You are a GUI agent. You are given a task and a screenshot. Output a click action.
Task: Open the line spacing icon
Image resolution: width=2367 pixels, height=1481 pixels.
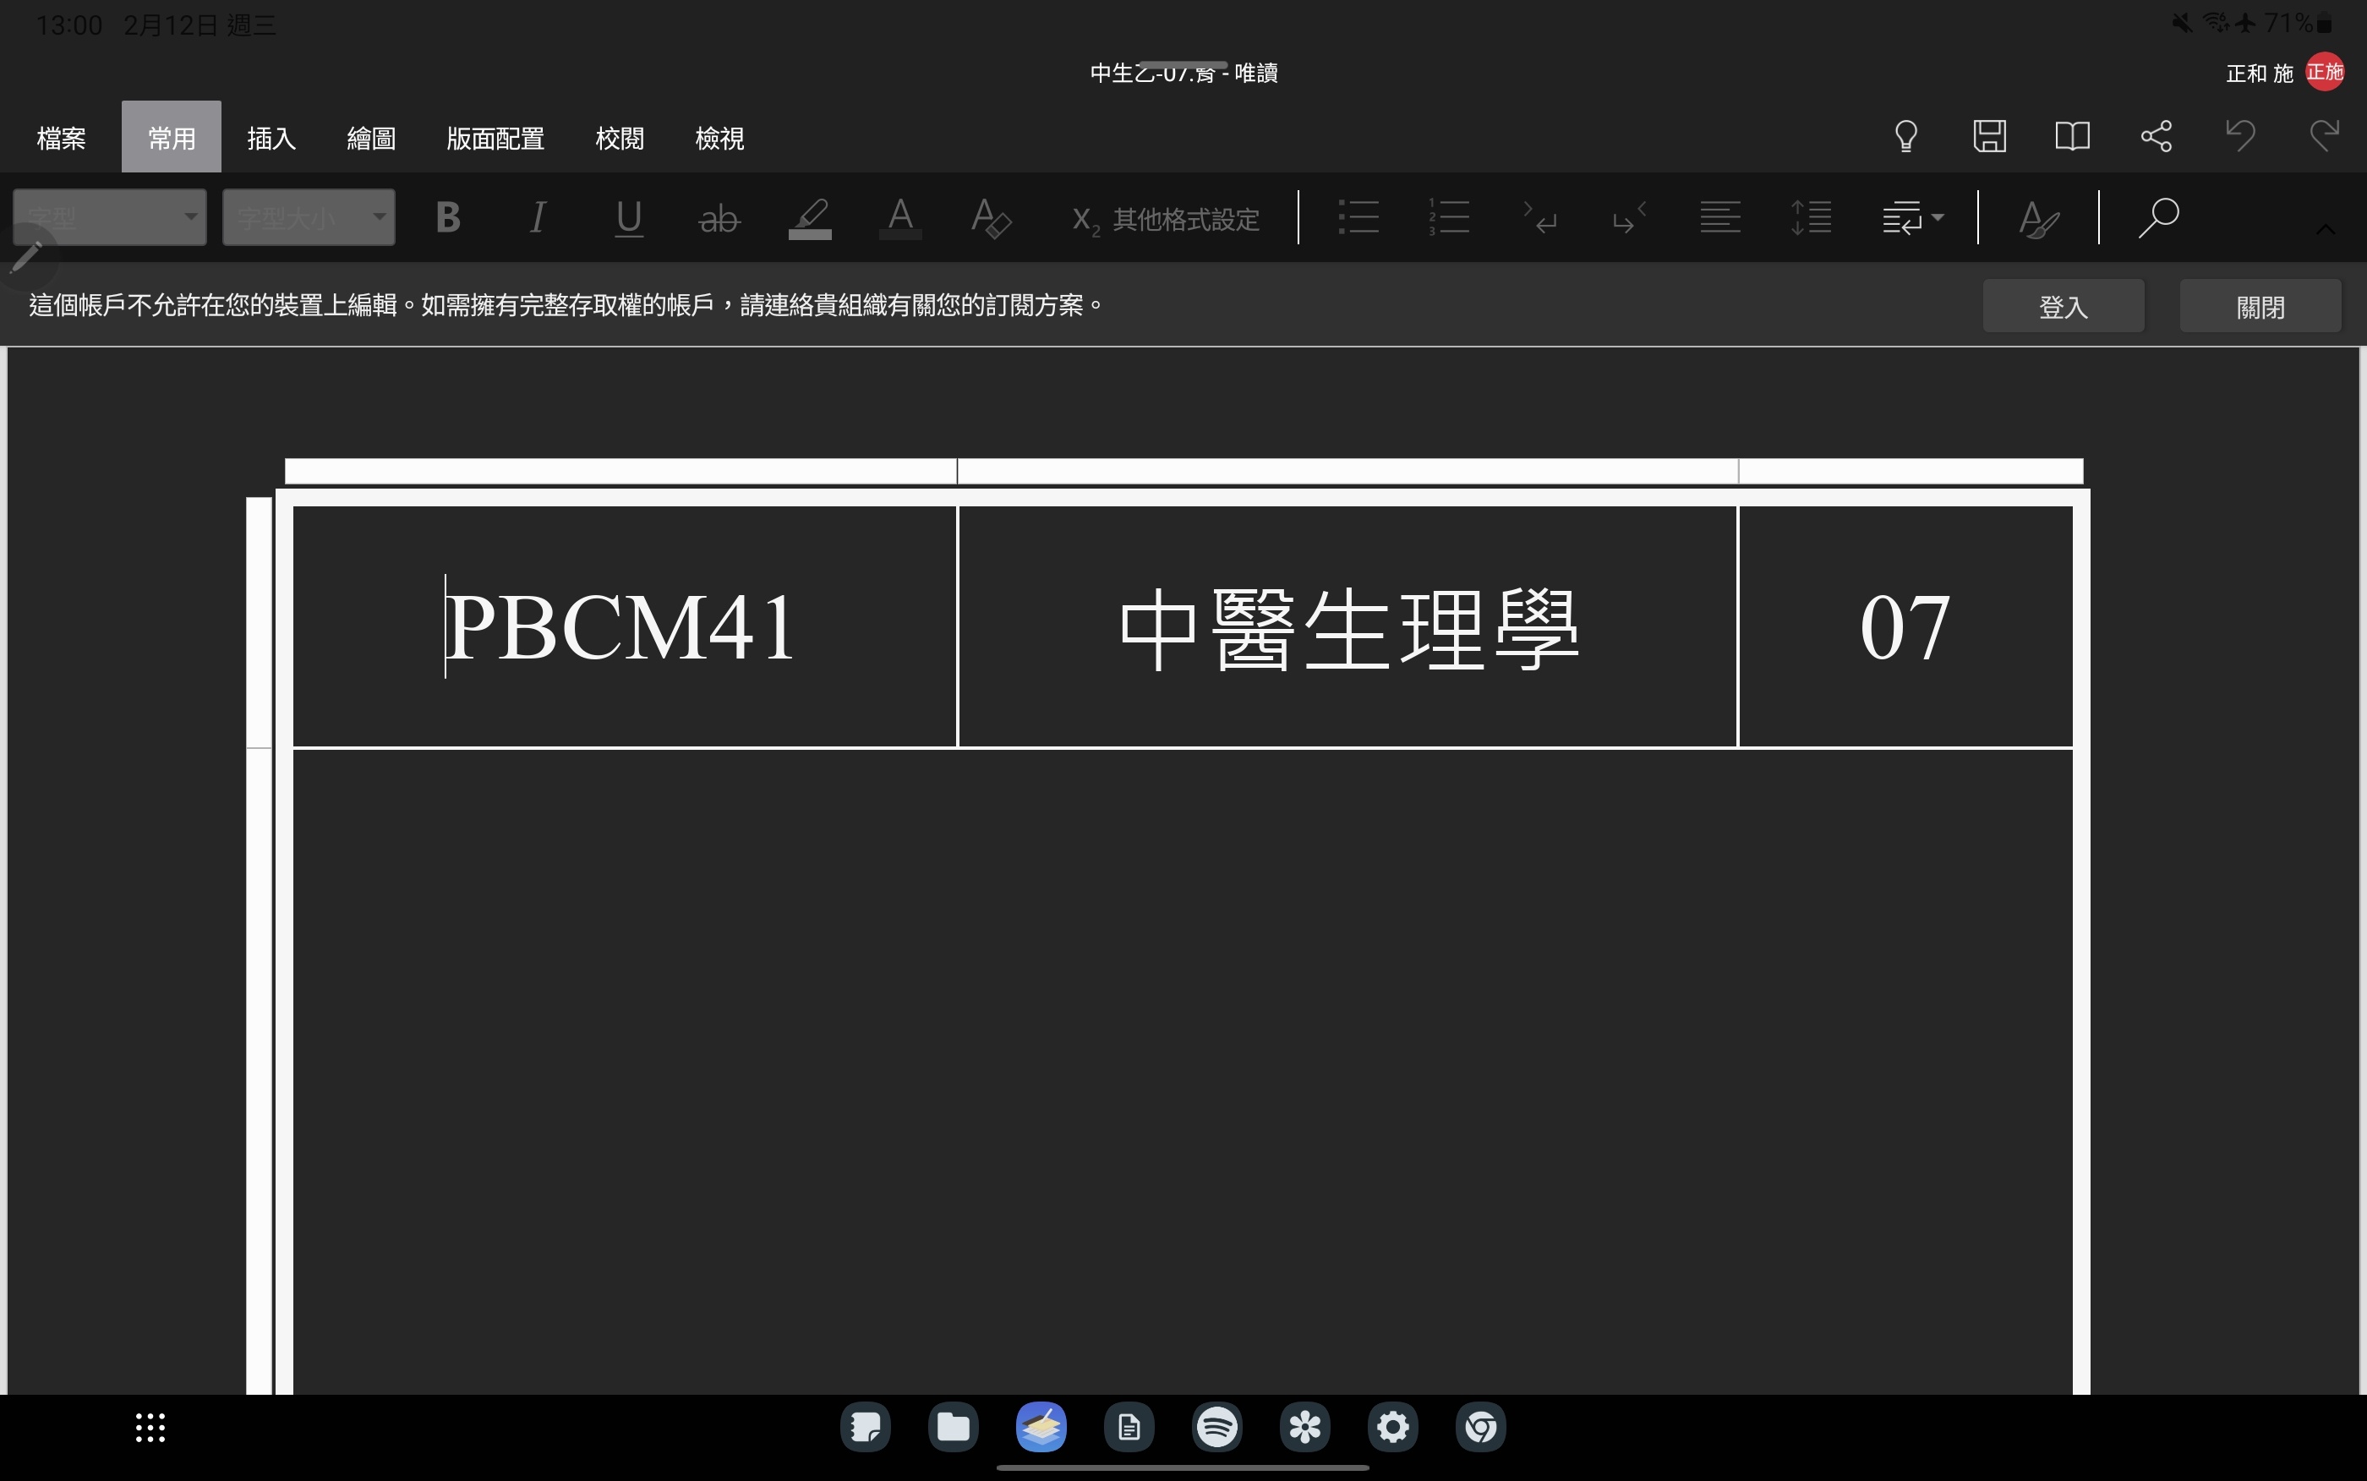point(1811,217)
